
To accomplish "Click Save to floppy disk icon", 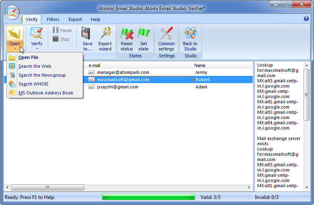I will (87, 33).
